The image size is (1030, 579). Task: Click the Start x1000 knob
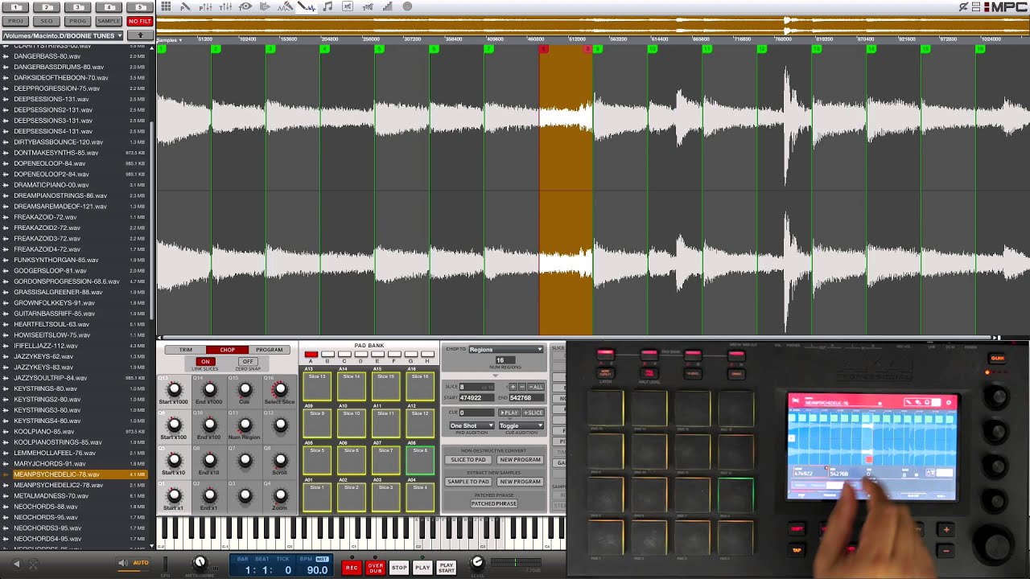174,390
